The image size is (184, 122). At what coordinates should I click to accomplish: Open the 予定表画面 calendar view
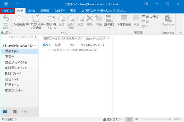pyautogui.click(x=124, y=21)
